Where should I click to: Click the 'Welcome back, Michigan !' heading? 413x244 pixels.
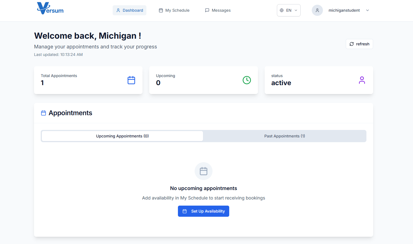pyautogui.click(x=88, y=36)
